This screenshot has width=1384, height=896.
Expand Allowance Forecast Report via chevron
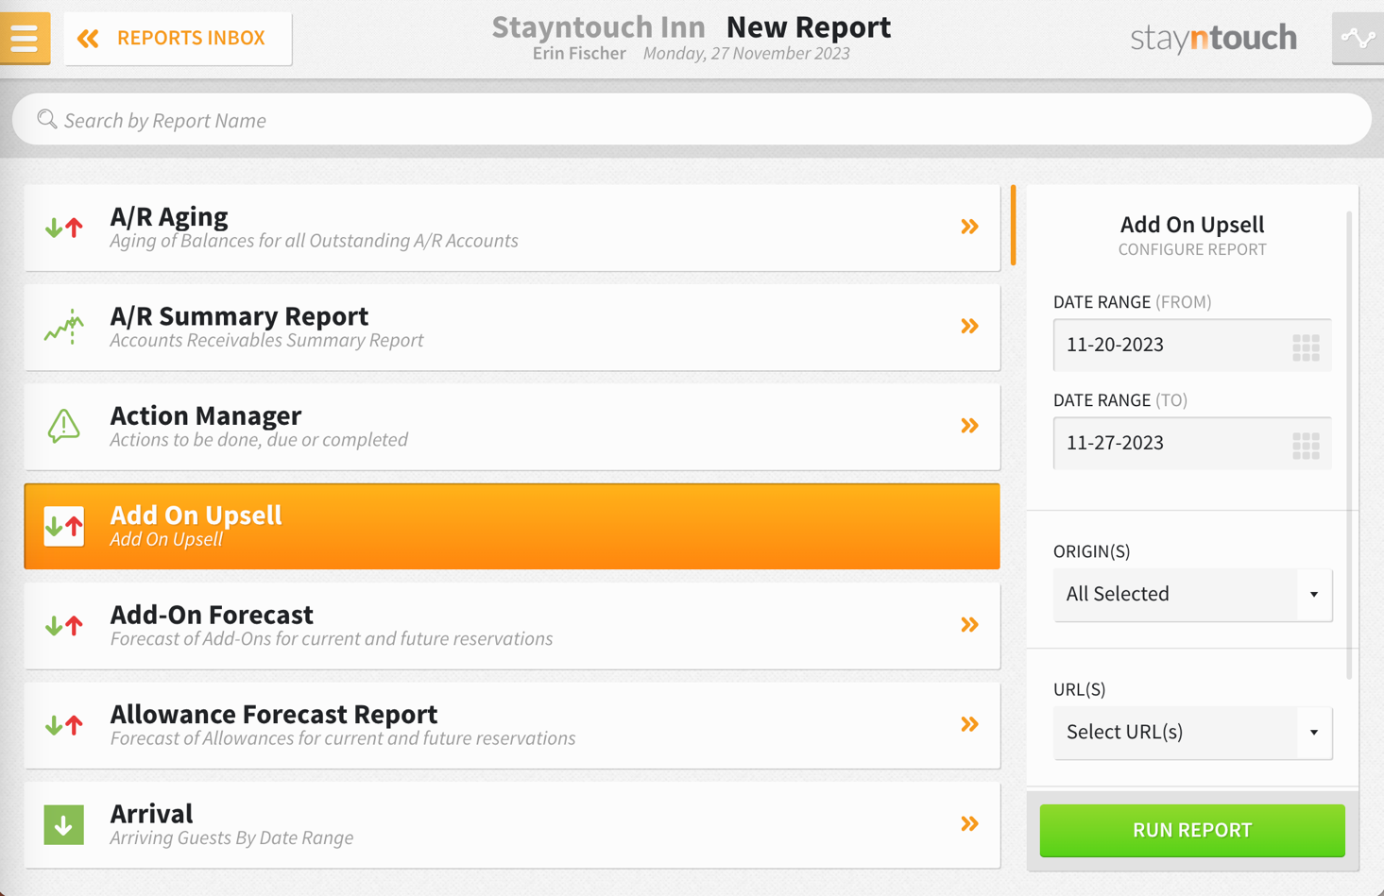point(969,724)
